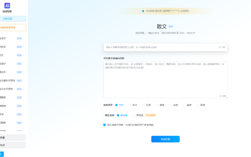Image resolution: width=251 pixels, height=157 pixels.
Task: Choose the 标准版 model option
Action: coord(118,115)
